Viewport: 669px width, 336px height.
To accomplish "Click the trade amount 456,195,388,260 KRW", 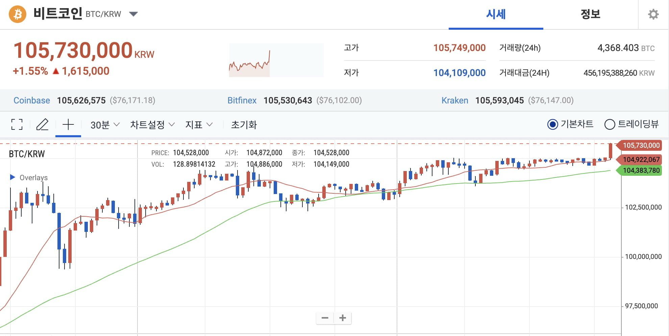I will [x=619, y=73].
